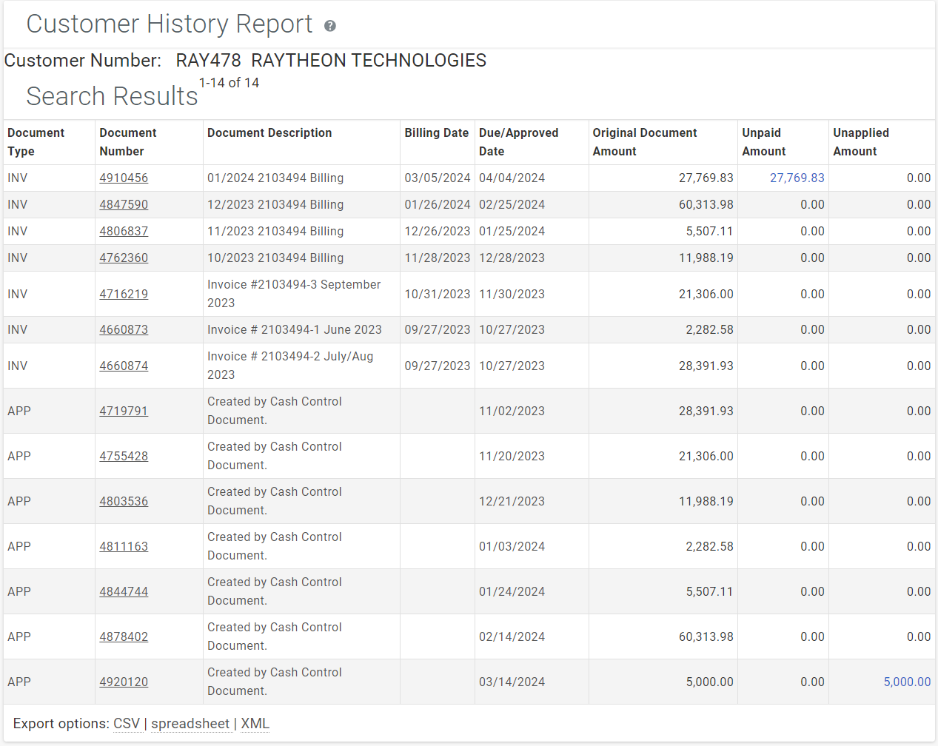Open invoice document 4806837
This screenshot has width=938, height=746.
point(124,231)
